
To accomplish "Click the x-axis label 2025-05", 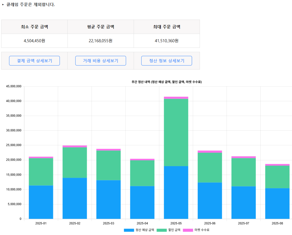I will pos(176,223).
